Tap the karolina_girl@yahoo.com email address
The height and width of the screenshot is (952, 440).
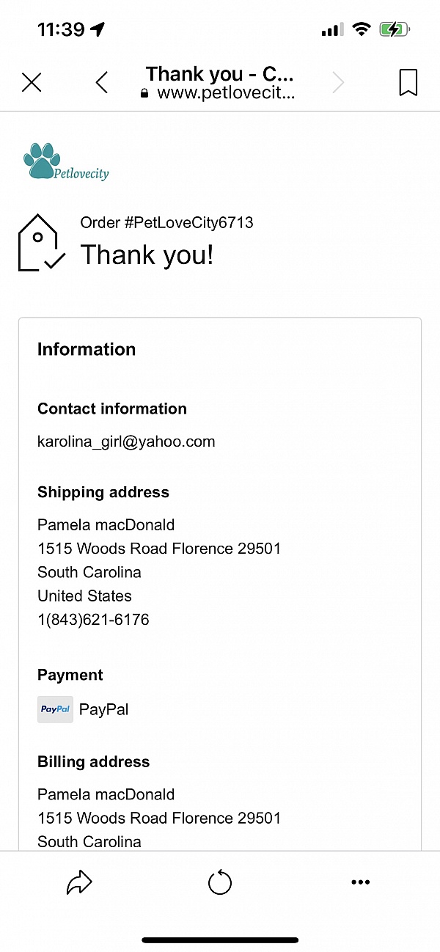(x=126, y=442)
